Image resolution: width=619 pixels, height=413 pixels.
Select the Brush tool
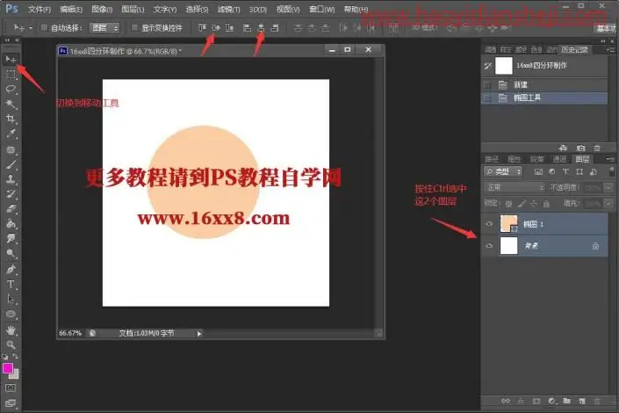(x=11, y=164)
